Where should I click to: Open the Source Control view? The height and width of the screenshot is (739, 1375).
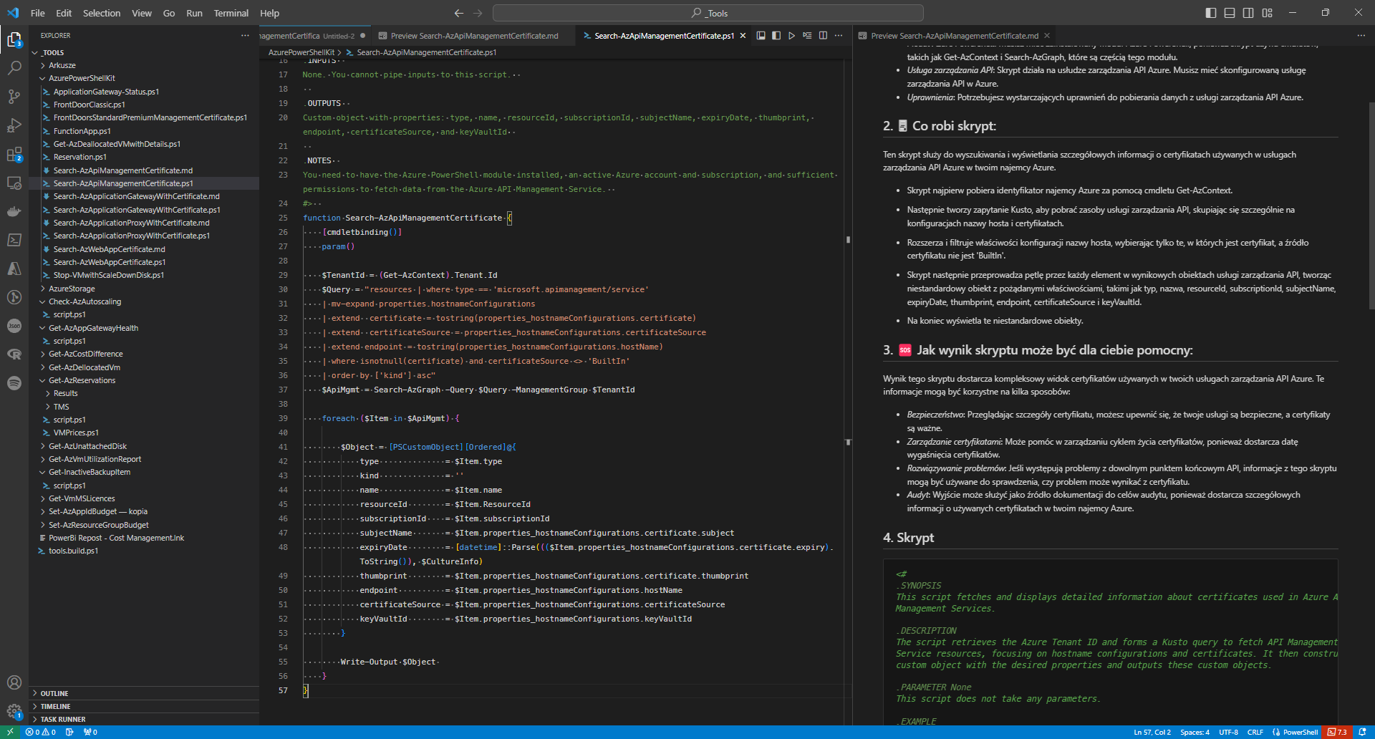pyautogui.click(x=14, y=97)
